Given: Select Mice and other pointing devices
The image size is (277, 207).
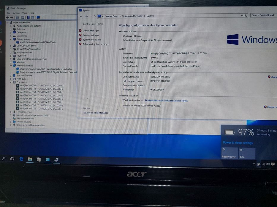Looking at the screenshot, I should click(x=32, y=59).
